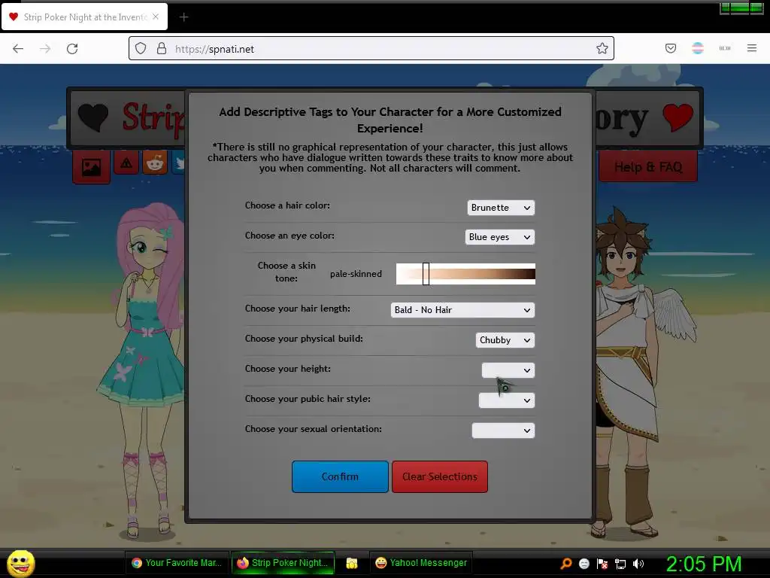Click the blue Confirm button
The image size is (770, 578).
pyautogui.click(x=340, y=476)
